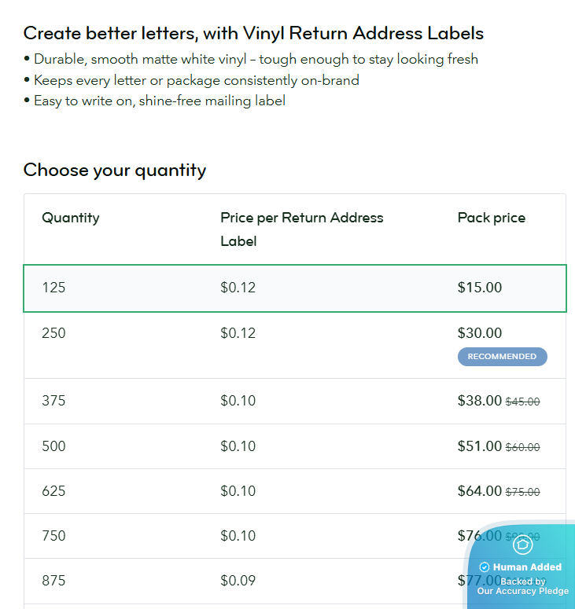Viewport: 575px width, 609px height.
Task: Click the $15.00 pack price
Action: coord(479,288)
